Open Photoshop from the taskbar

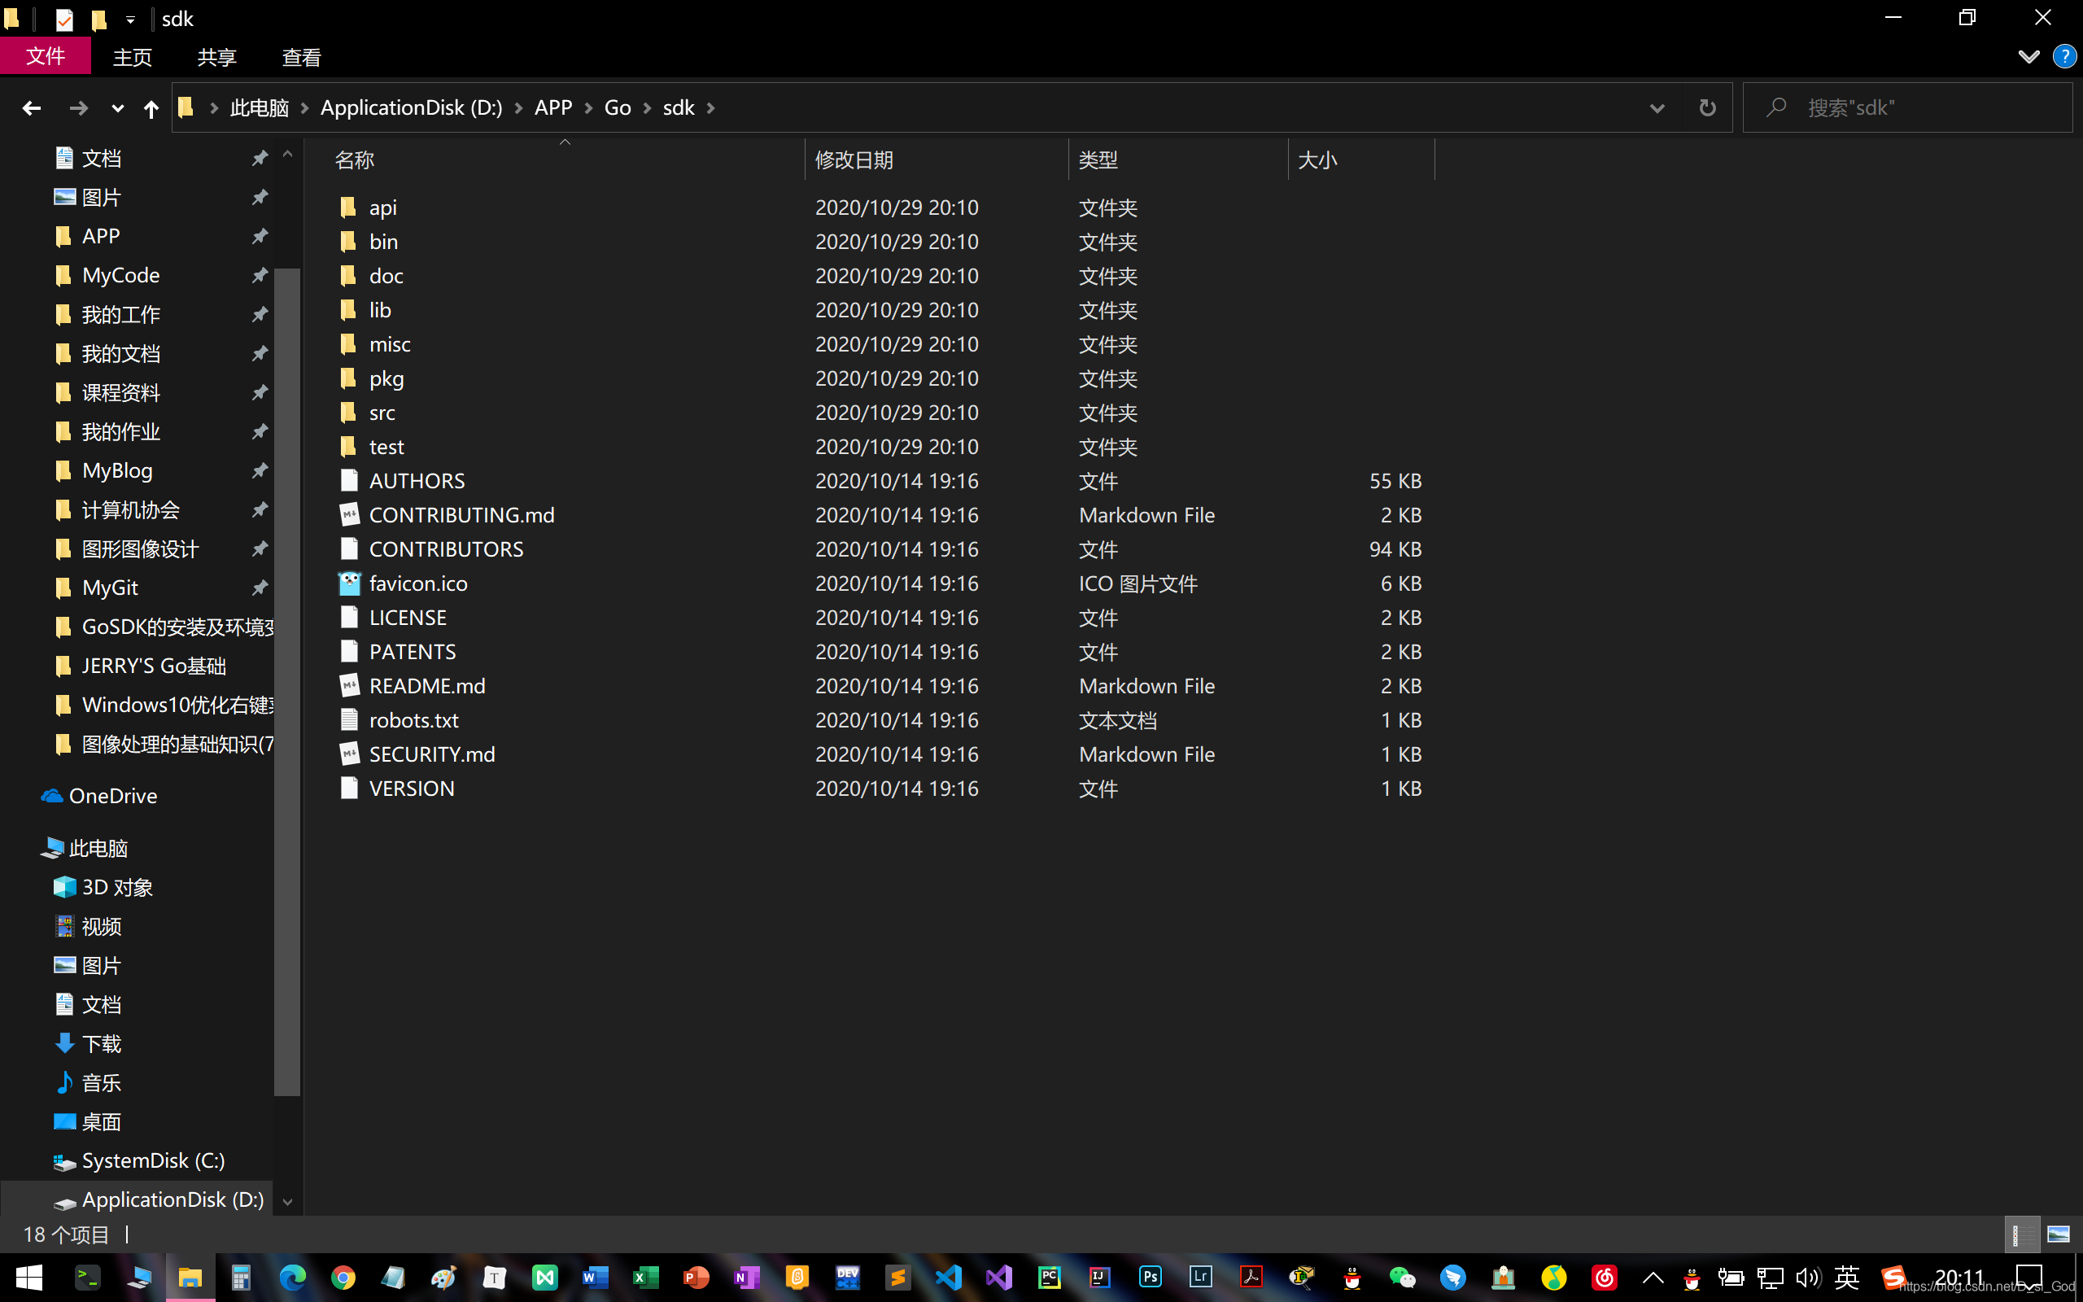click(1150, 1278)
